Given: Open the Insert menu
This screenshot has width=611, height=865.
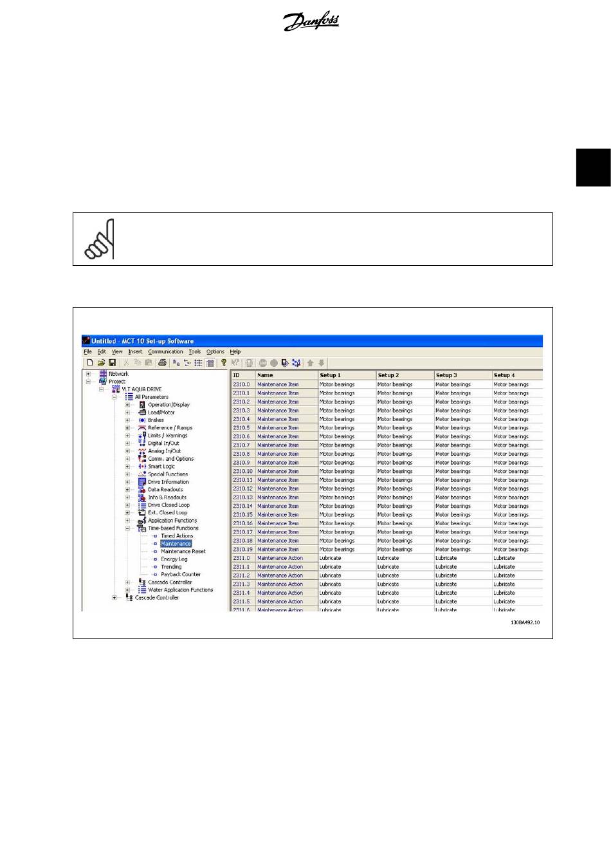Looking at the screenshot, I should [x=135, y=352].
